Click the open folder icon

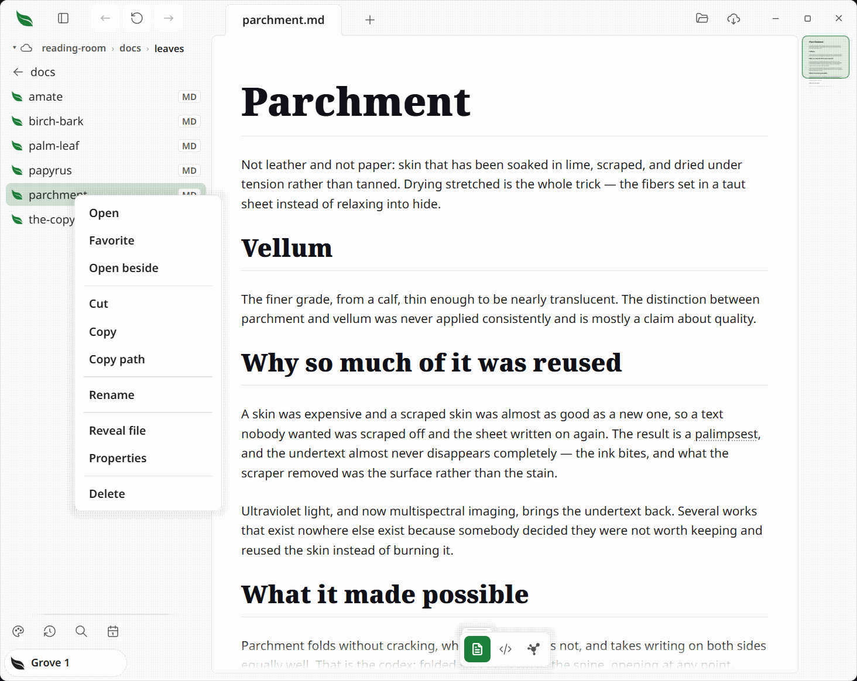(x=702, y=18)
